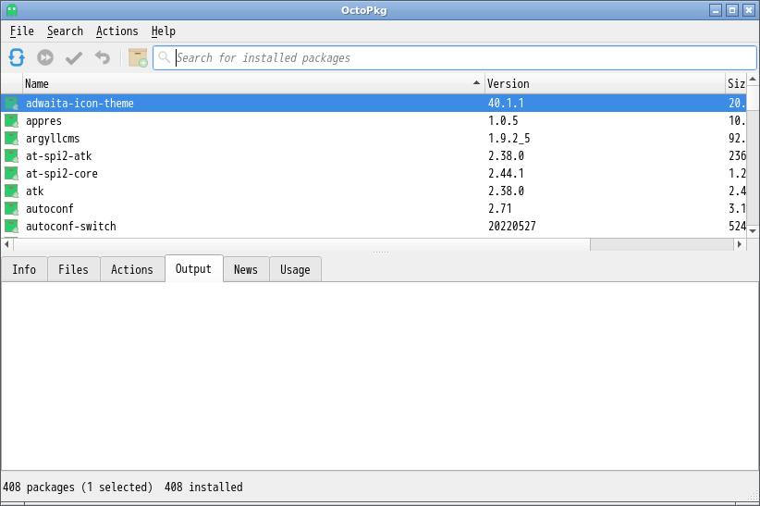
Task: Select the autoconf package name
Action: (49, 209)
